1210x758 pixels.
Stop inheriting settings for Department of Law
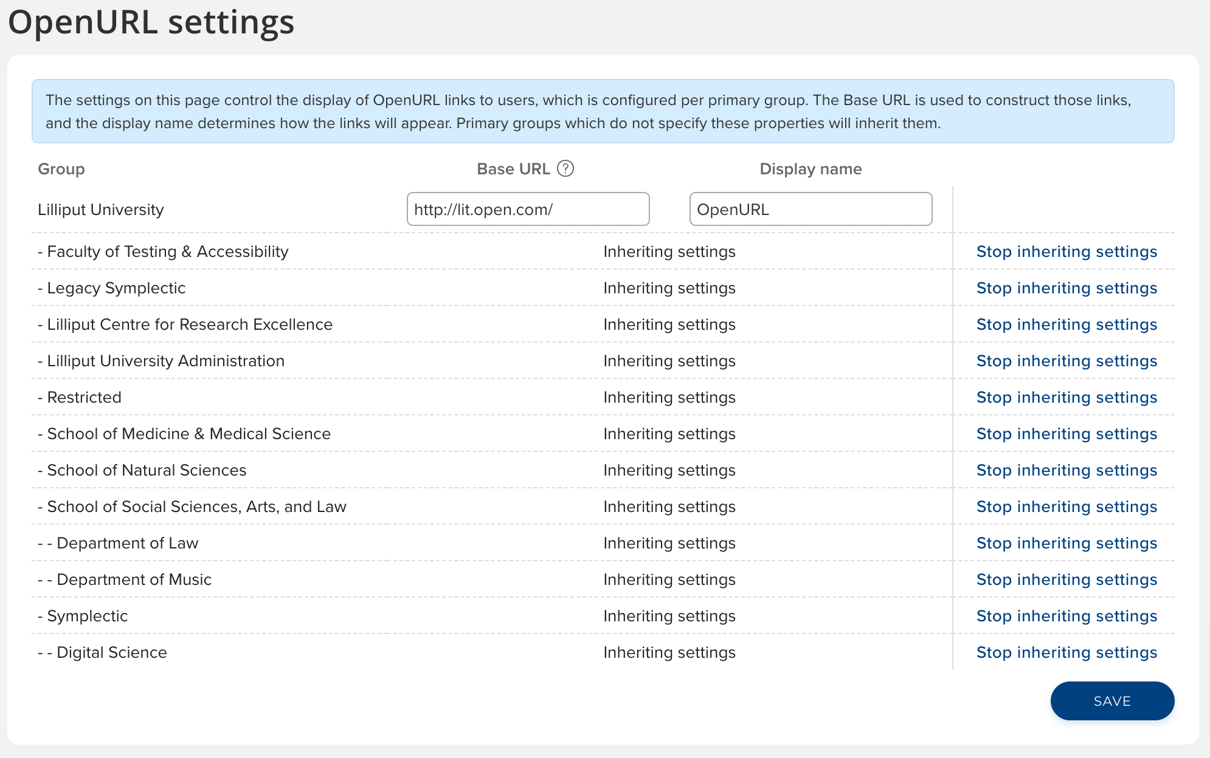1067,543
